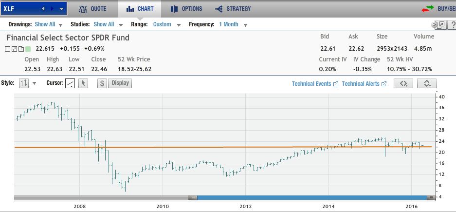Click the Buy/Sell button
The width and height of the screenshot is (456, 212).
pyautogui.click(x=438, y=9)
